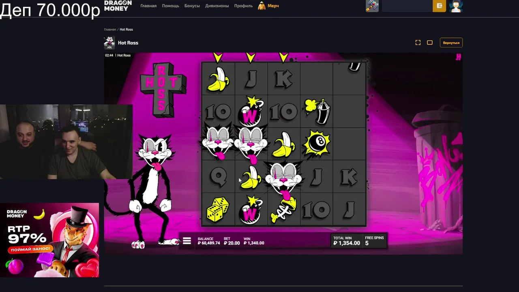Click the ПОЙМАЙ ЗАНОС! banner label
The width and height of the screenshot is (519, 292).
(x=31, y=249)
